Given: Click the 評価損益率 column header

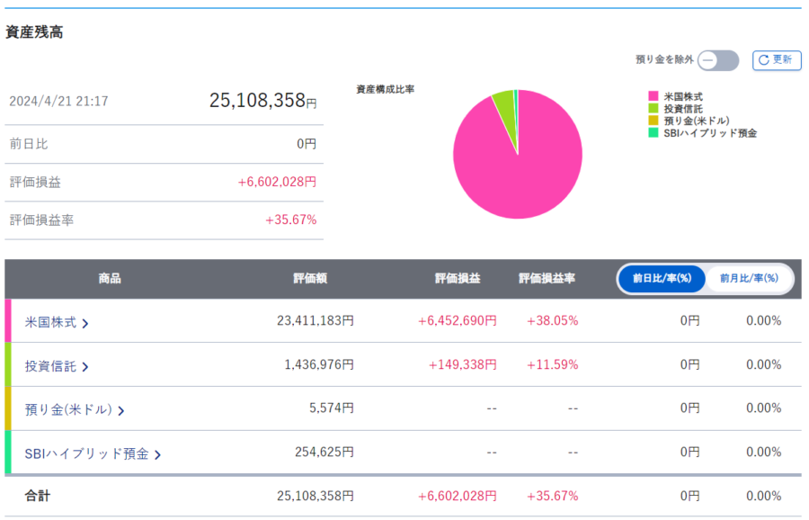Looking at the screenshot, I should (x=547, y=279).
